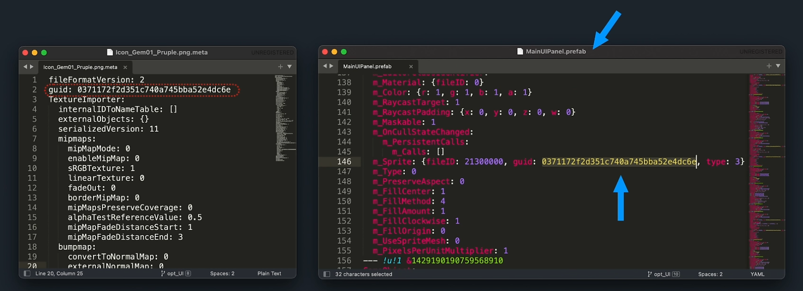Add new tab with plus in meta window
Viewport: 803px width, 291px height.
pyautogui.click(x=280, y=67)
